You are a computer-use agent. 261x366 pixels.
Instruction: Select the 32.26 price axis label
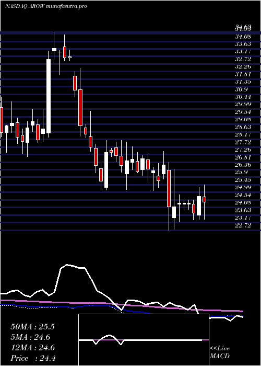click(243, 66)
